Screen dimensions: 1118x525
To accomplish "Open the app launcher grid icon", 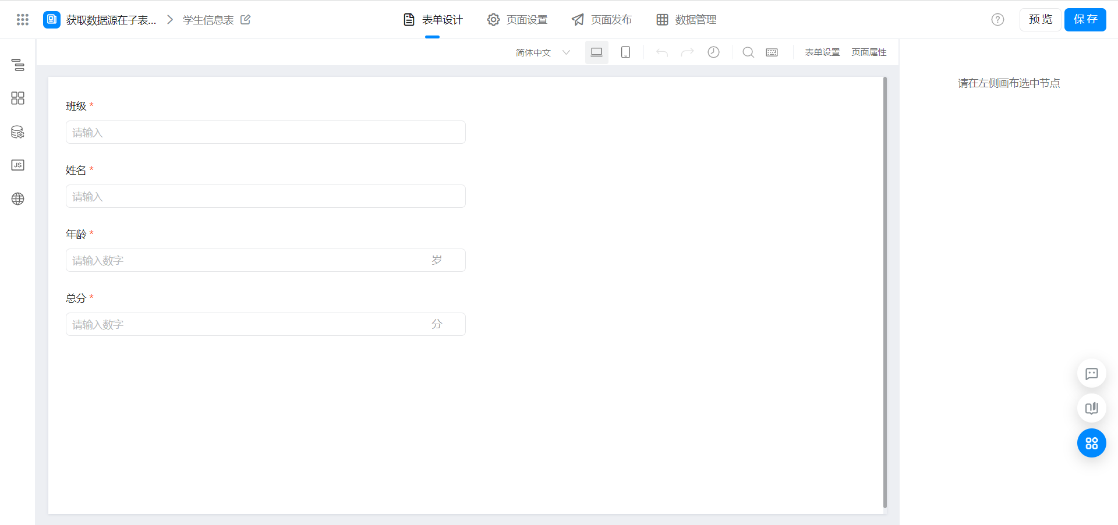I will (x=23, y=20).
